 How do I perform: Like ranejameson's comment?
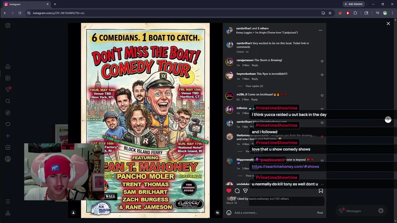(x=322, y=61)
